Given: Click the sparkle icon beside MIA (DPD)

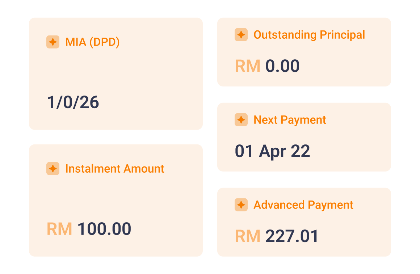Looking at the screenshot, I should click(53, 42).
